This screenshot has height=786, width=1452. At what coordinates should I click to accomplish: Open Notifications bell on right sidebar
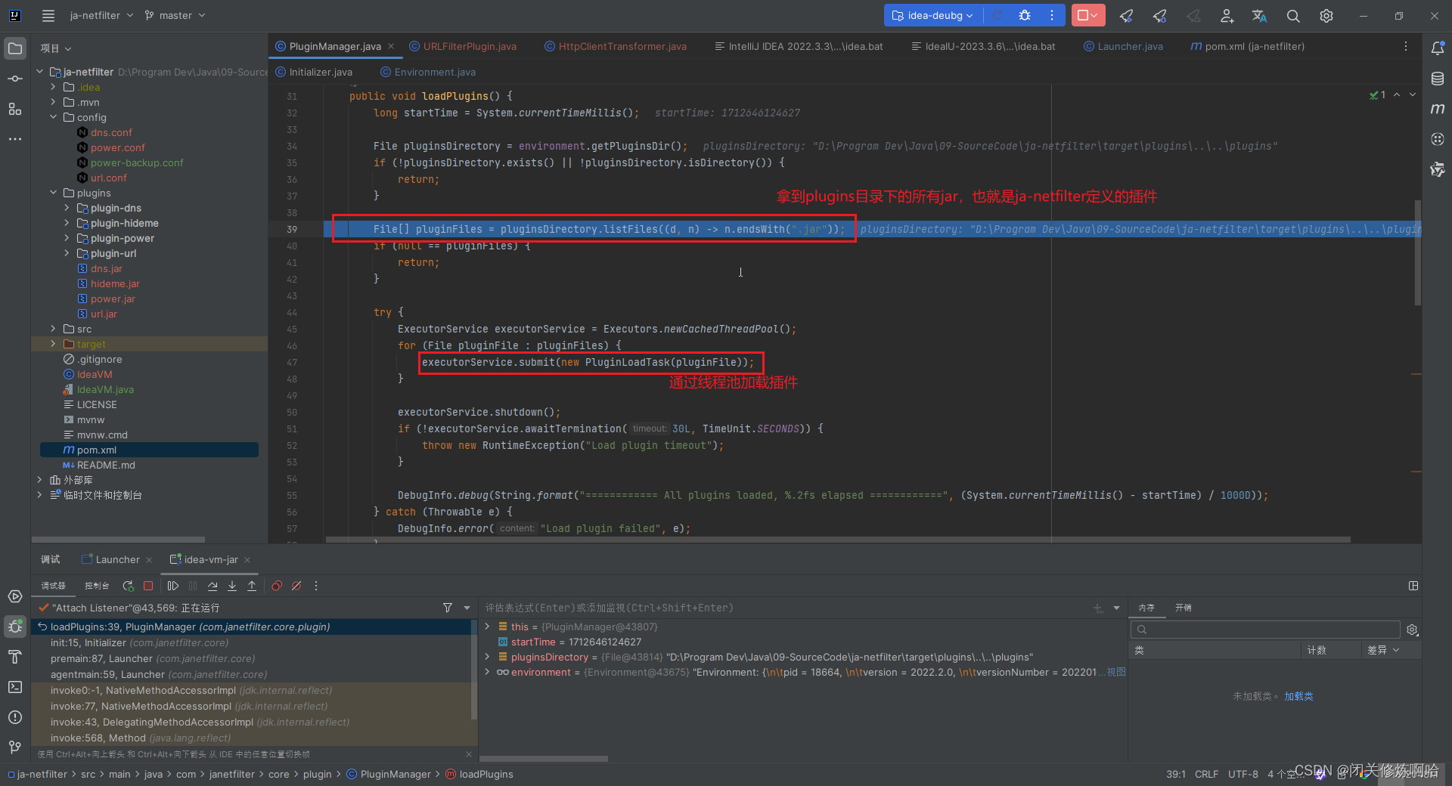point(1438,48)
